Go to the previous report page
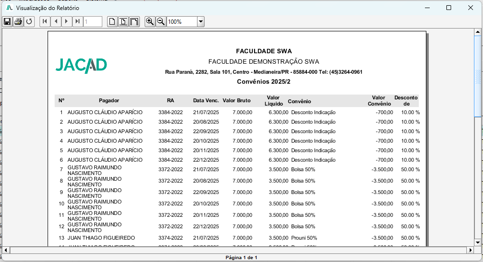 tap(56, 21)
